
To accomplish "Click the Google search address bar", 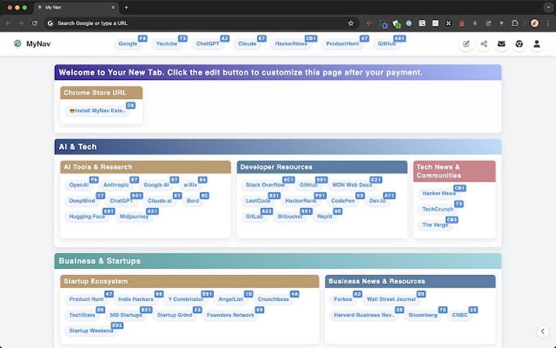I will (x=164, y=23).
